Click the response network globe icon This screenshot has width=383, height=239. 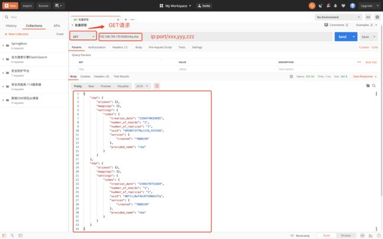click(291, 77)
